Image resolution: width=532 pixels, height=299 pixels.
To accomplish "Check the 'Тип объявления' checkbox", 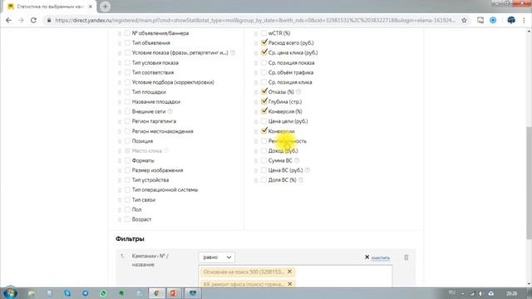I will coord(127,42).
